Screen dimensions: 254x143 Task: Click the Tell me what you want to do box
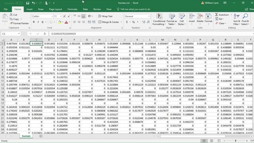point(133,9)
